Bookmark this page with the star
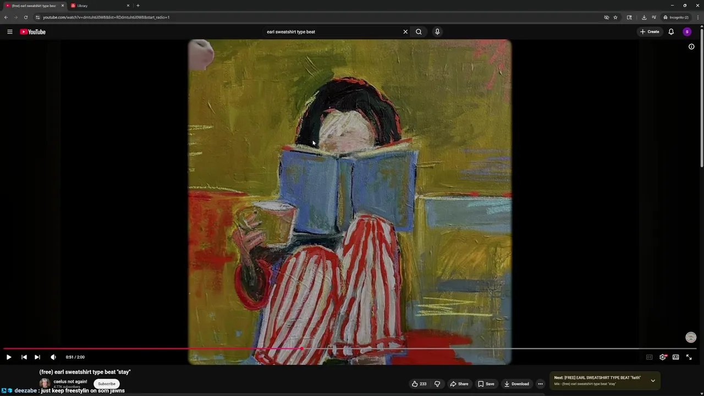 (615, 17)
